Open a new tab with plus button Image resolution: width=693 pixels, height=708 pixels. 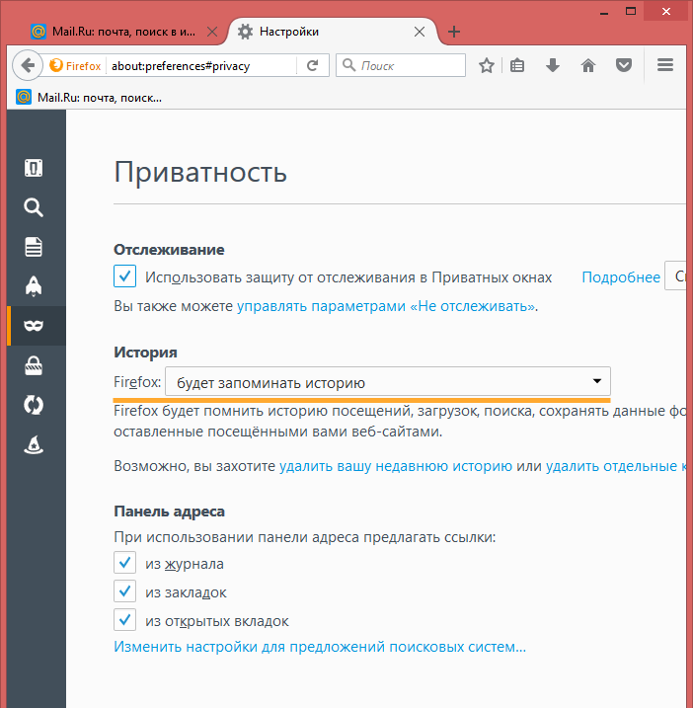click(454, 32)
